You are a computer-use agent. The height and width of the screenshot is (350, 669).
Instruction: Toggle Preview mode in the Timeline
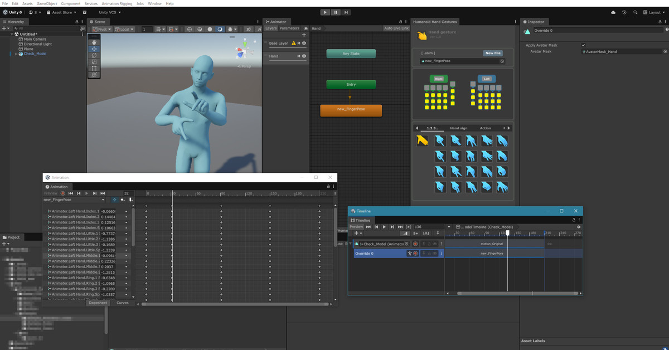click(356, 227)
